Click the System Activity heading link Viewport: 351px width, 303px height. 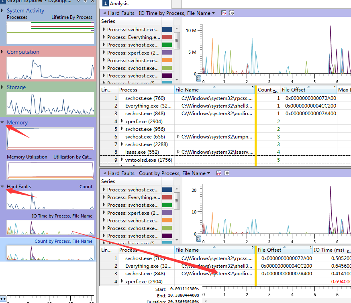click(x=25, y=10)
